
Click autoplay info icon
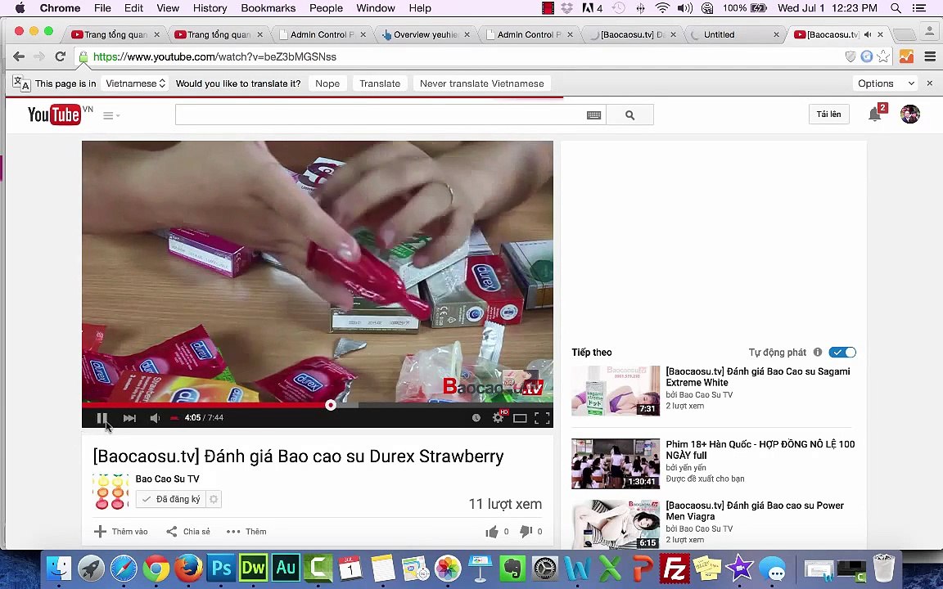(817, 353)
